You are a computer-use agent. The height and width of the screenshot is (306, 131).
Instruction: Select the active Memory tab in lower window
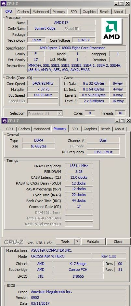[x=60, y=129]
